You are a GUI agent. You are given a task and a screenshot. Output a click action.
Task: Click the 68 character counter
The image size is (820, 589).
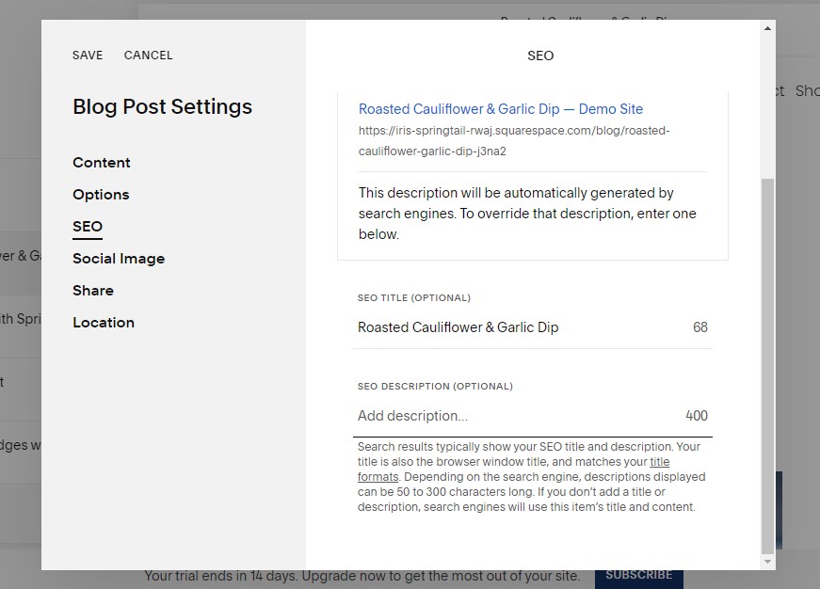pyautogui.click(x=700, y=327)
